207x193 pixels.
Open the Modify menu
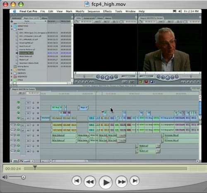(80, 11)
